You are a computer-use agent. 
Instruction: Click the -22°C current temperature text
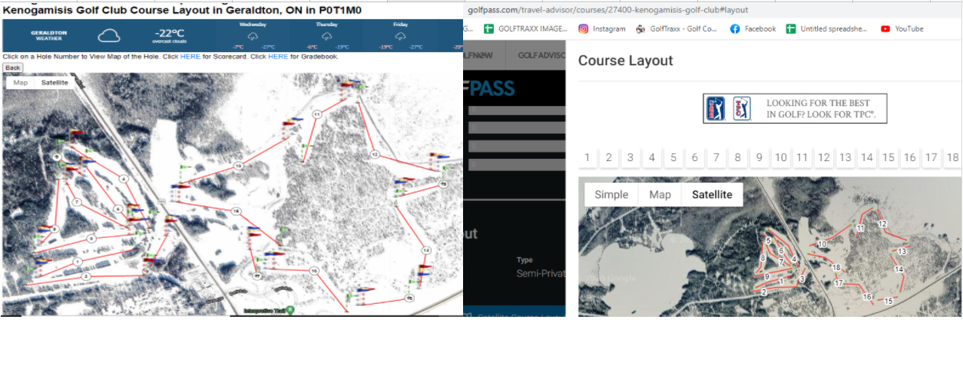coord(169,33)
